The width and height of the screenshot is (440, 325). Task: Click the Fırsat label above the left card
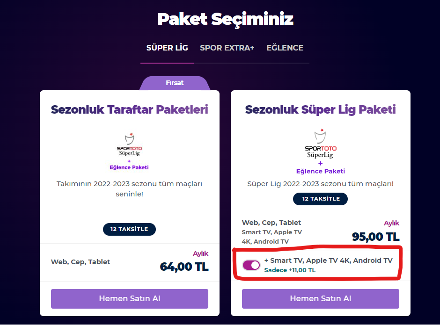[175, 83]
